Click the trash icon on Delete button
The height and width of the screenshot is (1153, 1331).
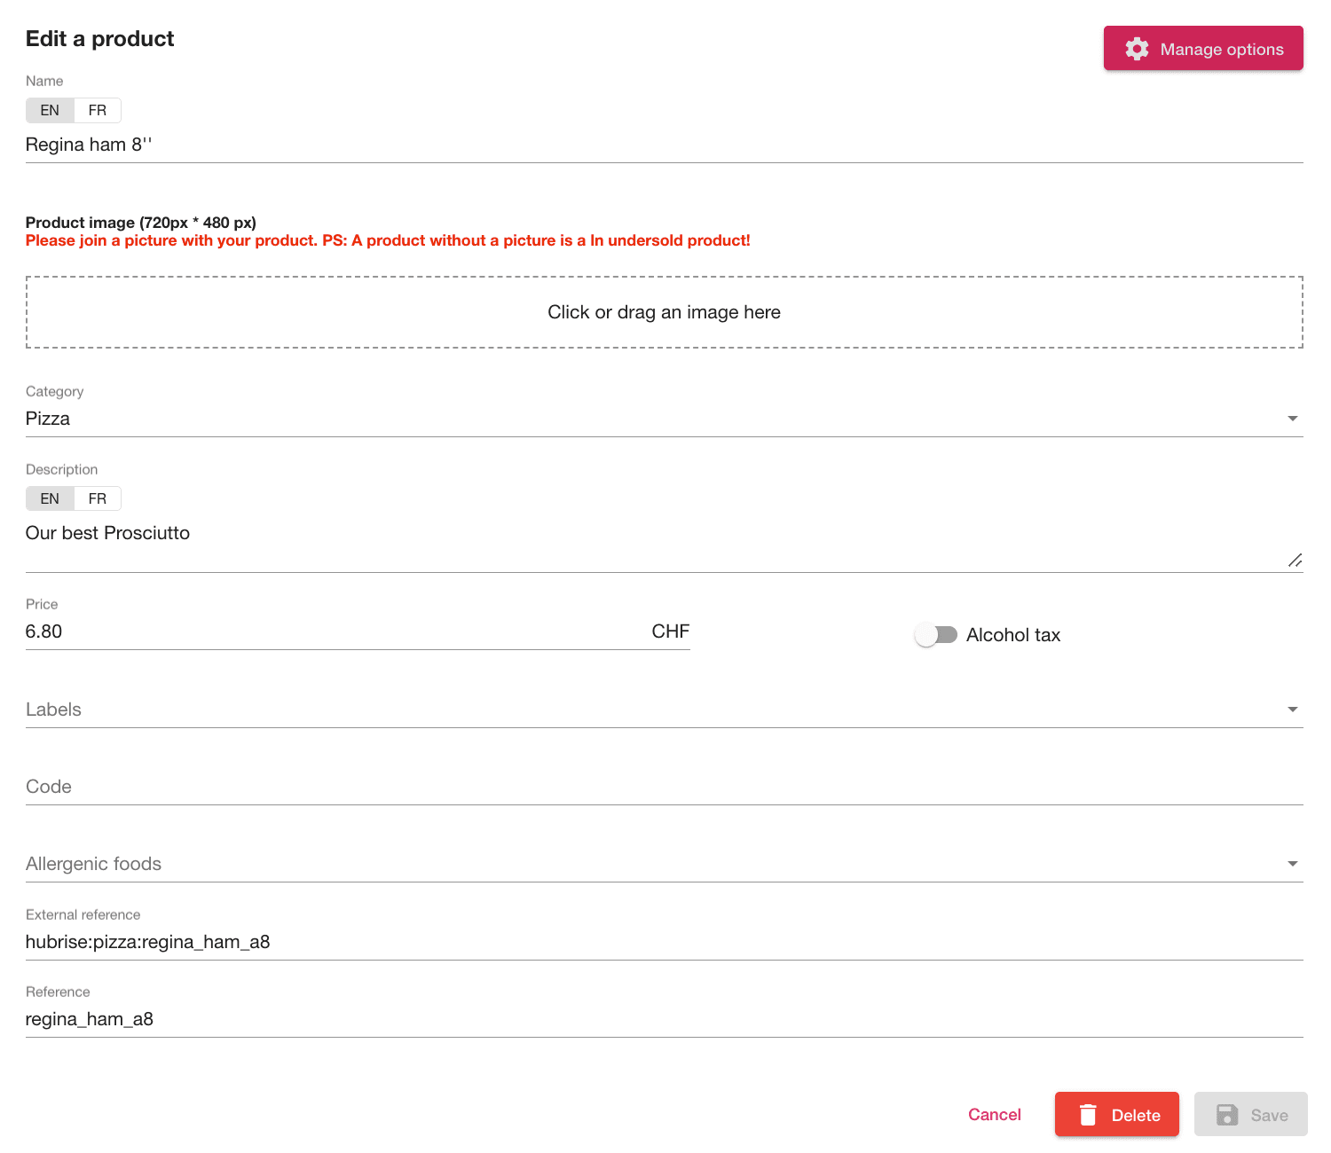(1088, 1115)
